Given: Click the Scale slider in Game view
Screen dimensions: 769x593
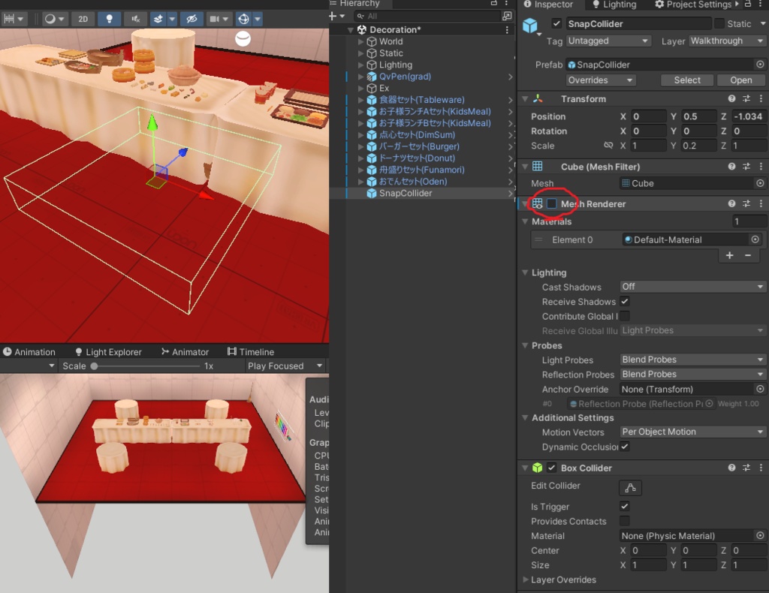Looking at the screenshot, I should point(95,366).
